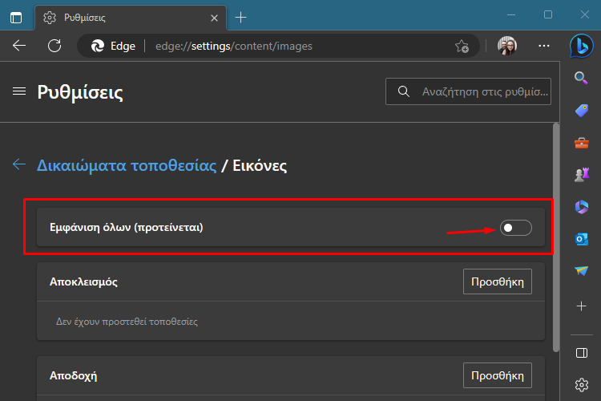Open a new tab with plus button
The height and width of the screenshot is (401, 601).
(x=240, y=18)
